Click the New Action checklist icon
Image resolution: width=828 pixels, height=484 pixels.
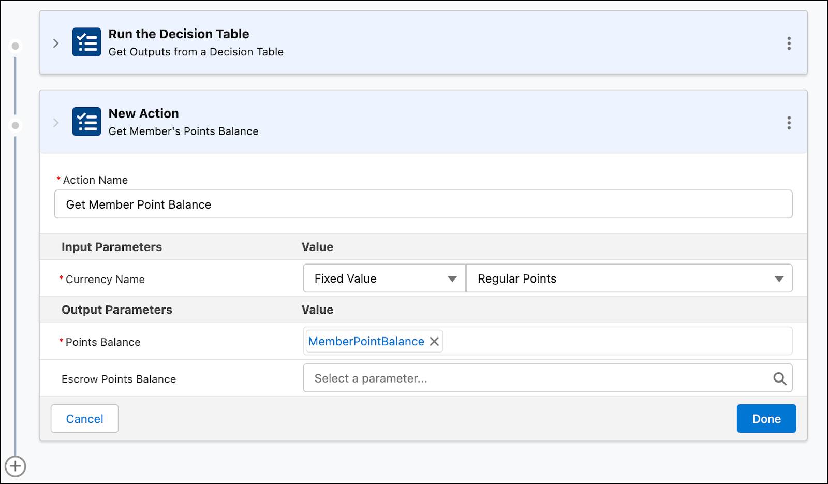[86, 122]
